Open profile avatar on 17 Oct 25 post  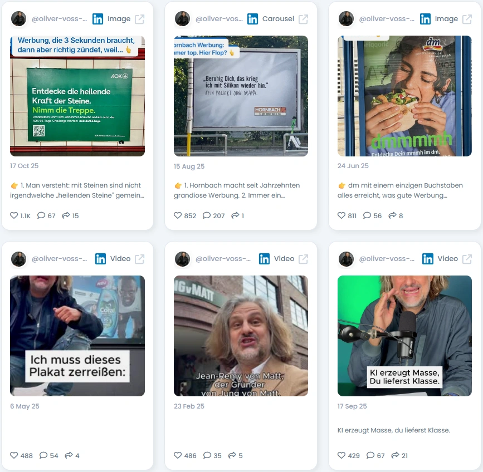click(18, 19)
